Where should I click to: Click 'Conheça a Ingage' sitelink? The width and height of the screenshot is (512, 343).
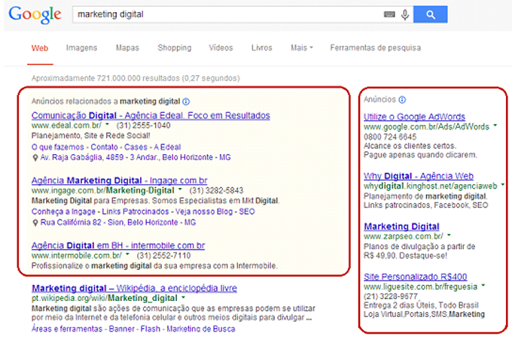point(63,212)
